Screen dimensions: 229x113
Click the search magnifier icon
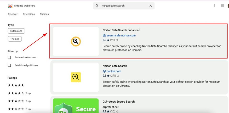coord(97,6)
